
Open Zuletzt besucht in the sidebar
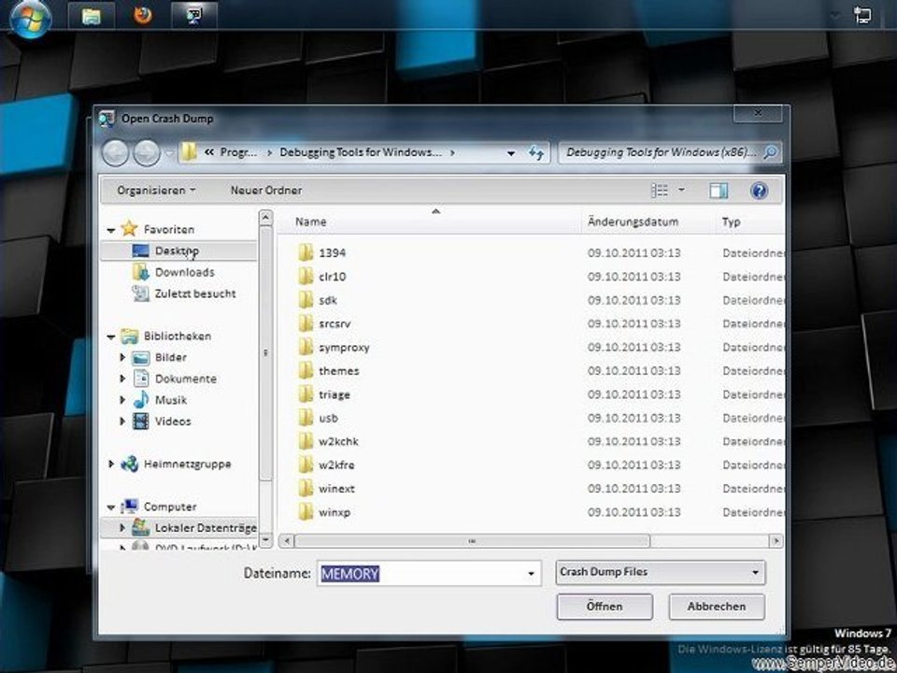195,294
